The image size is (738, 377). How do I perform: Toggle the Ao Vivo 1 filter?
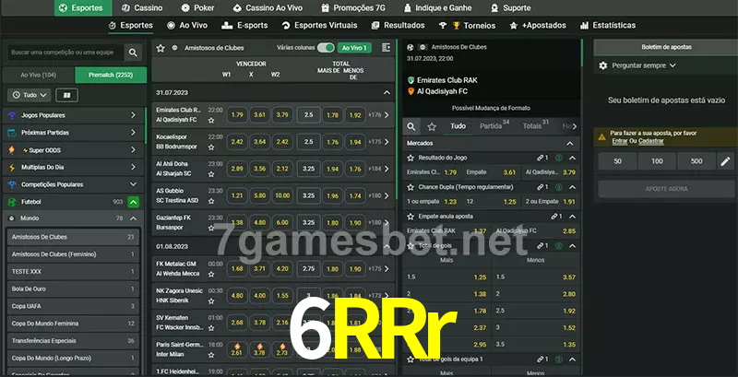354,47
